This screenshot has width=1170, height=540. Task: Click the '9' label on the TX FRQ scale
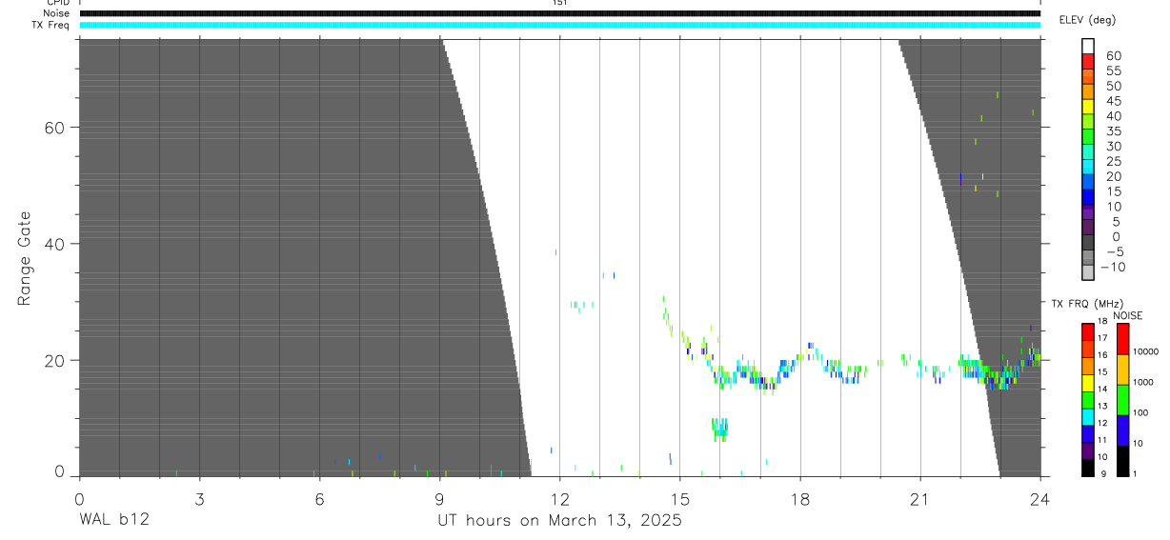coord(1102,473)
